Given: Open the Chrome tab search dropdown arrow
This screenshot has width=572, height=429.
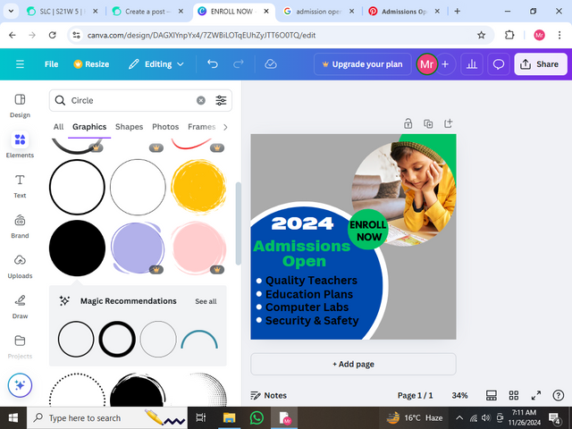Looking at the screenshot, I should click(x=11, y=11).
